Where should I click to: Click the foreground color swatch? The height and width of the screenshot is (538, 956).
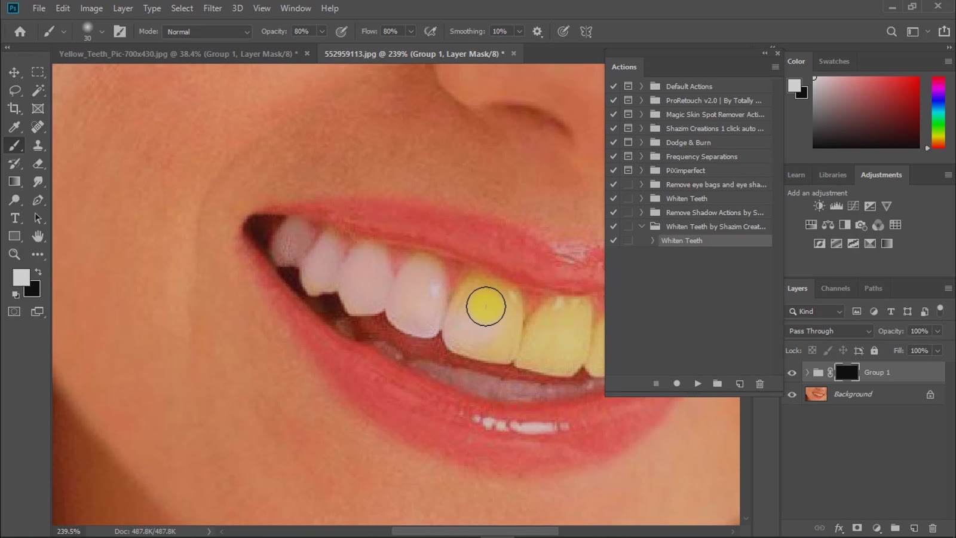click(21, 277)
